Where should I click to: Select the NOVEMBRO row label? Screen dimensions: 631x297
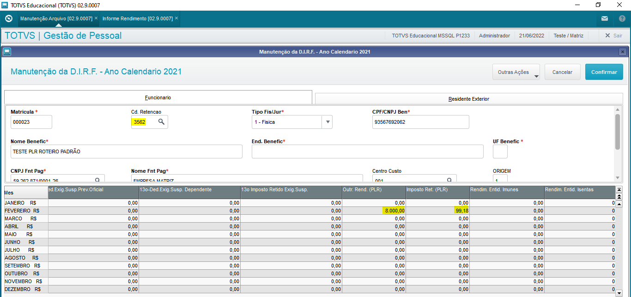(26, 281)
